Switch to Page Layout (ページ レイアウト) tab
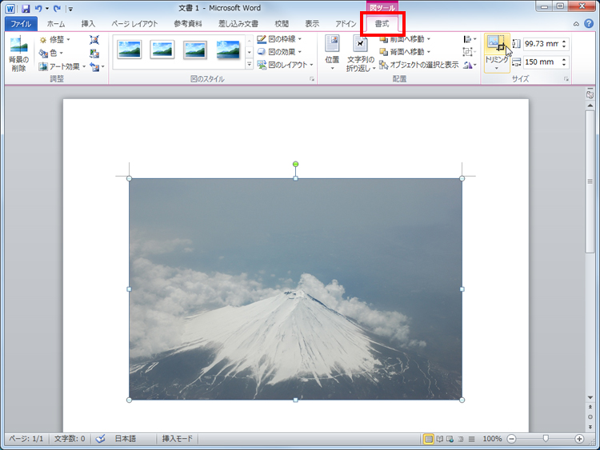This screenshot has height=450, width=600. pyautogui.click(x=134, y=24)
